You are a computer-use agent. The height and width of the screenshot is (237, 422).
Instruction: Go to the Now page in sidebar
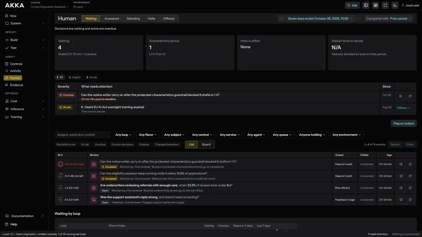coord(13,16)
